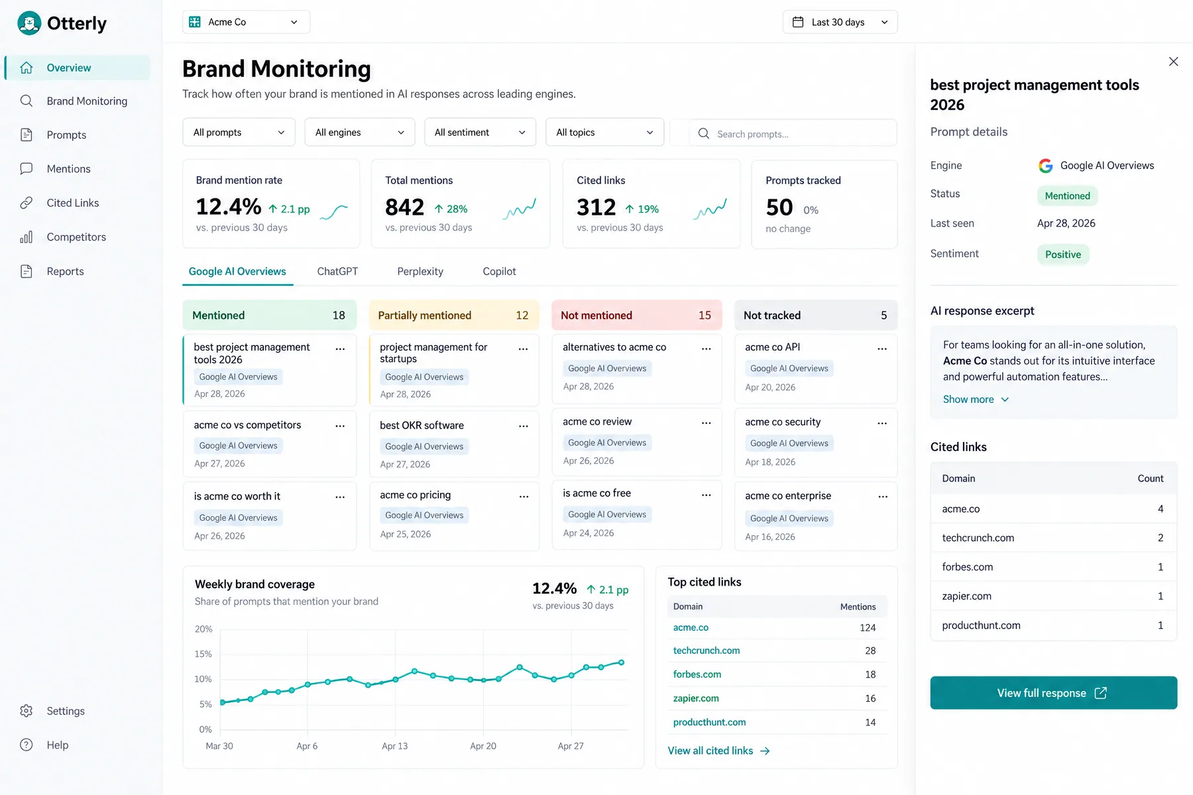
Task: Click the Positive sentiment badge
Action: 1063,254
